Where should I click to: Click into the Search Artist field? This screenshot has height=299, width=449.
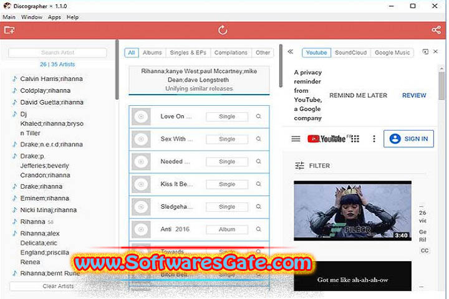coord(57,52)
